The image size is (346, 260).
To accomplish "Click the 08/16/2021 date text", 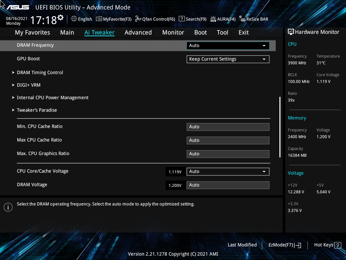I will 17,19.
